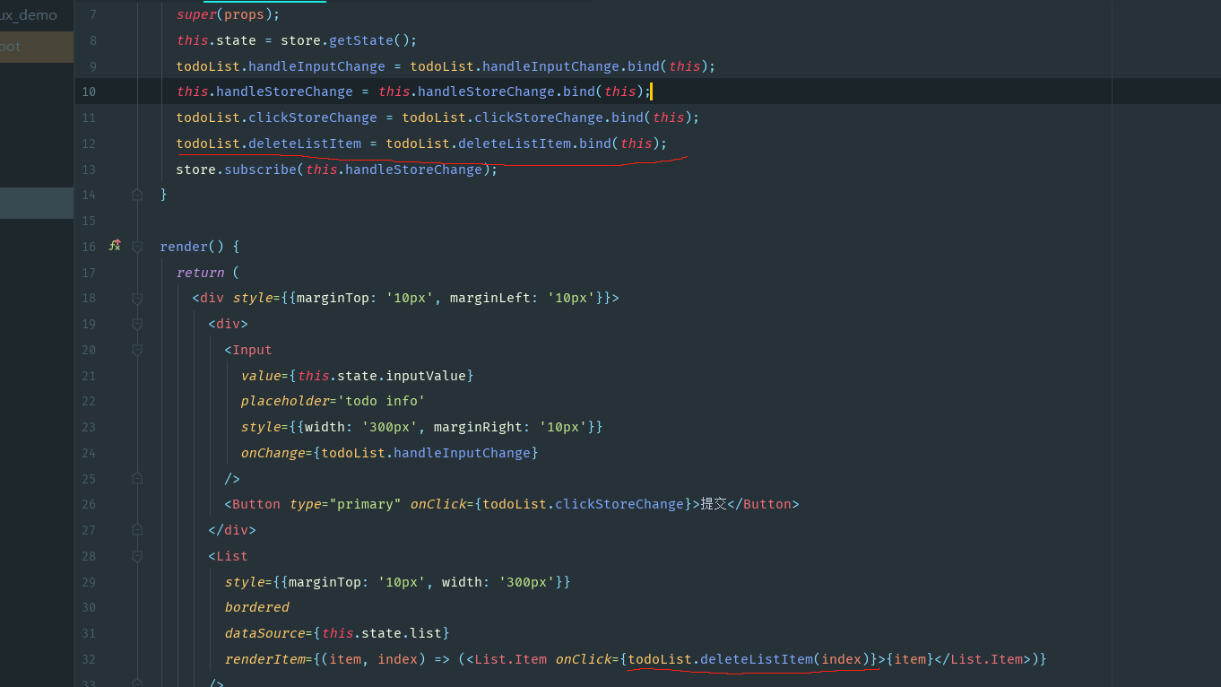The width and height of the screenshot is (1221, 687).
Task: Click the {item} expression on line 32
Action: [910, 659]
